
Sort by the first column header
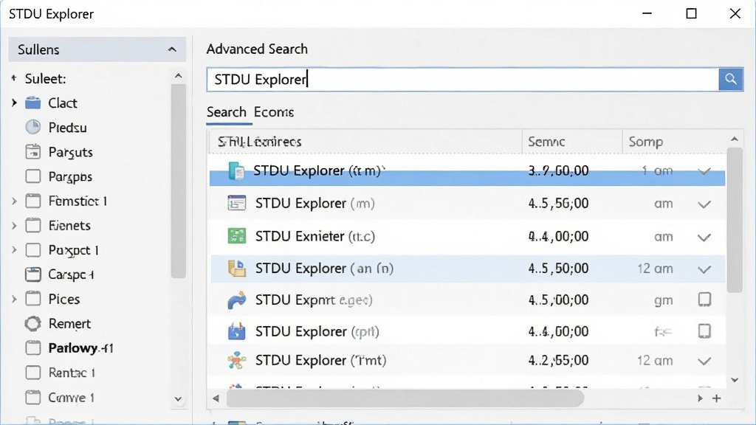pyautogui.click(x=365, y=142)
